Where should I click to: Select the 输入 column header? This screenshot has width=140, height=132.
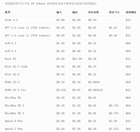pyautogui.click(x=59, y=12)
